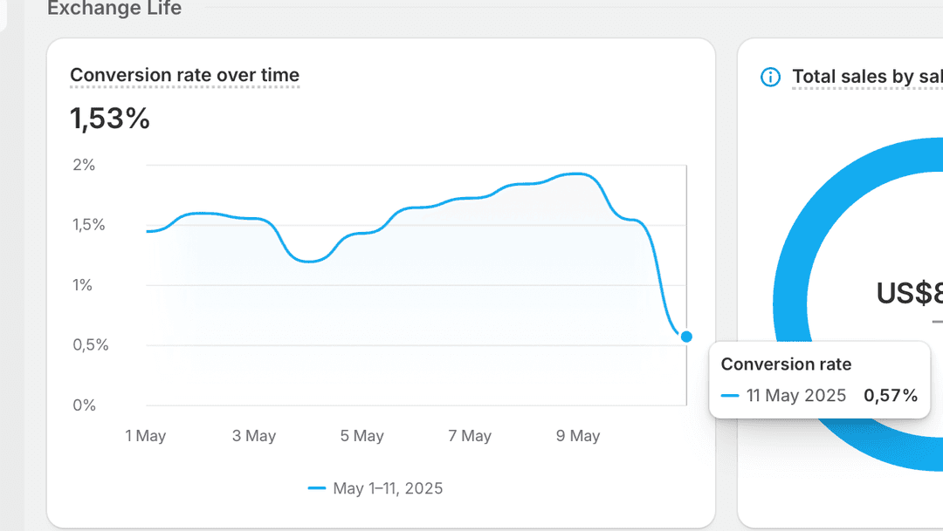Viewport: 943px width, 531px height.
Task: Click the 1,53% conversion rate value
Action: click(110, 119)
